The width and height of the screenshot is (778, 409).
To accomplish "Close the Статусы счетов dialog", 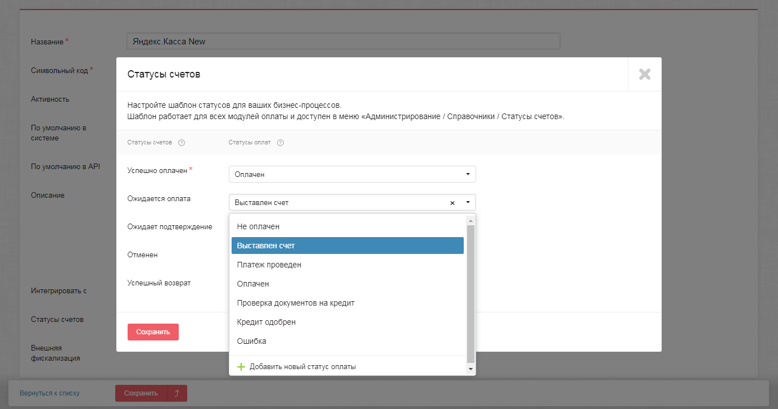I will pos(644,74).
